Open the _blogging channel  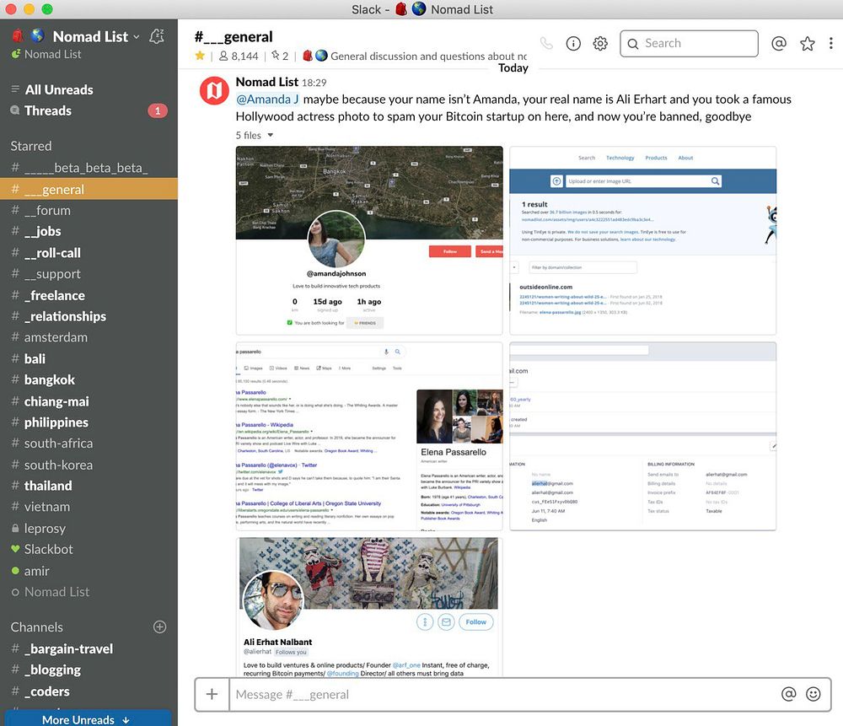point(89,670)
